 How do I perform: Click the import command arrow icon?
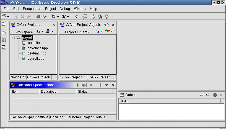pos(84,85)
